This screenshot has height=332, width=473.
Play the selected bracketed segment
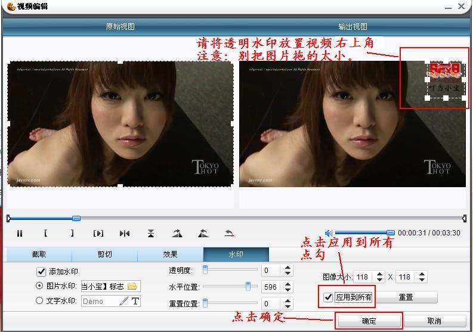98,234
